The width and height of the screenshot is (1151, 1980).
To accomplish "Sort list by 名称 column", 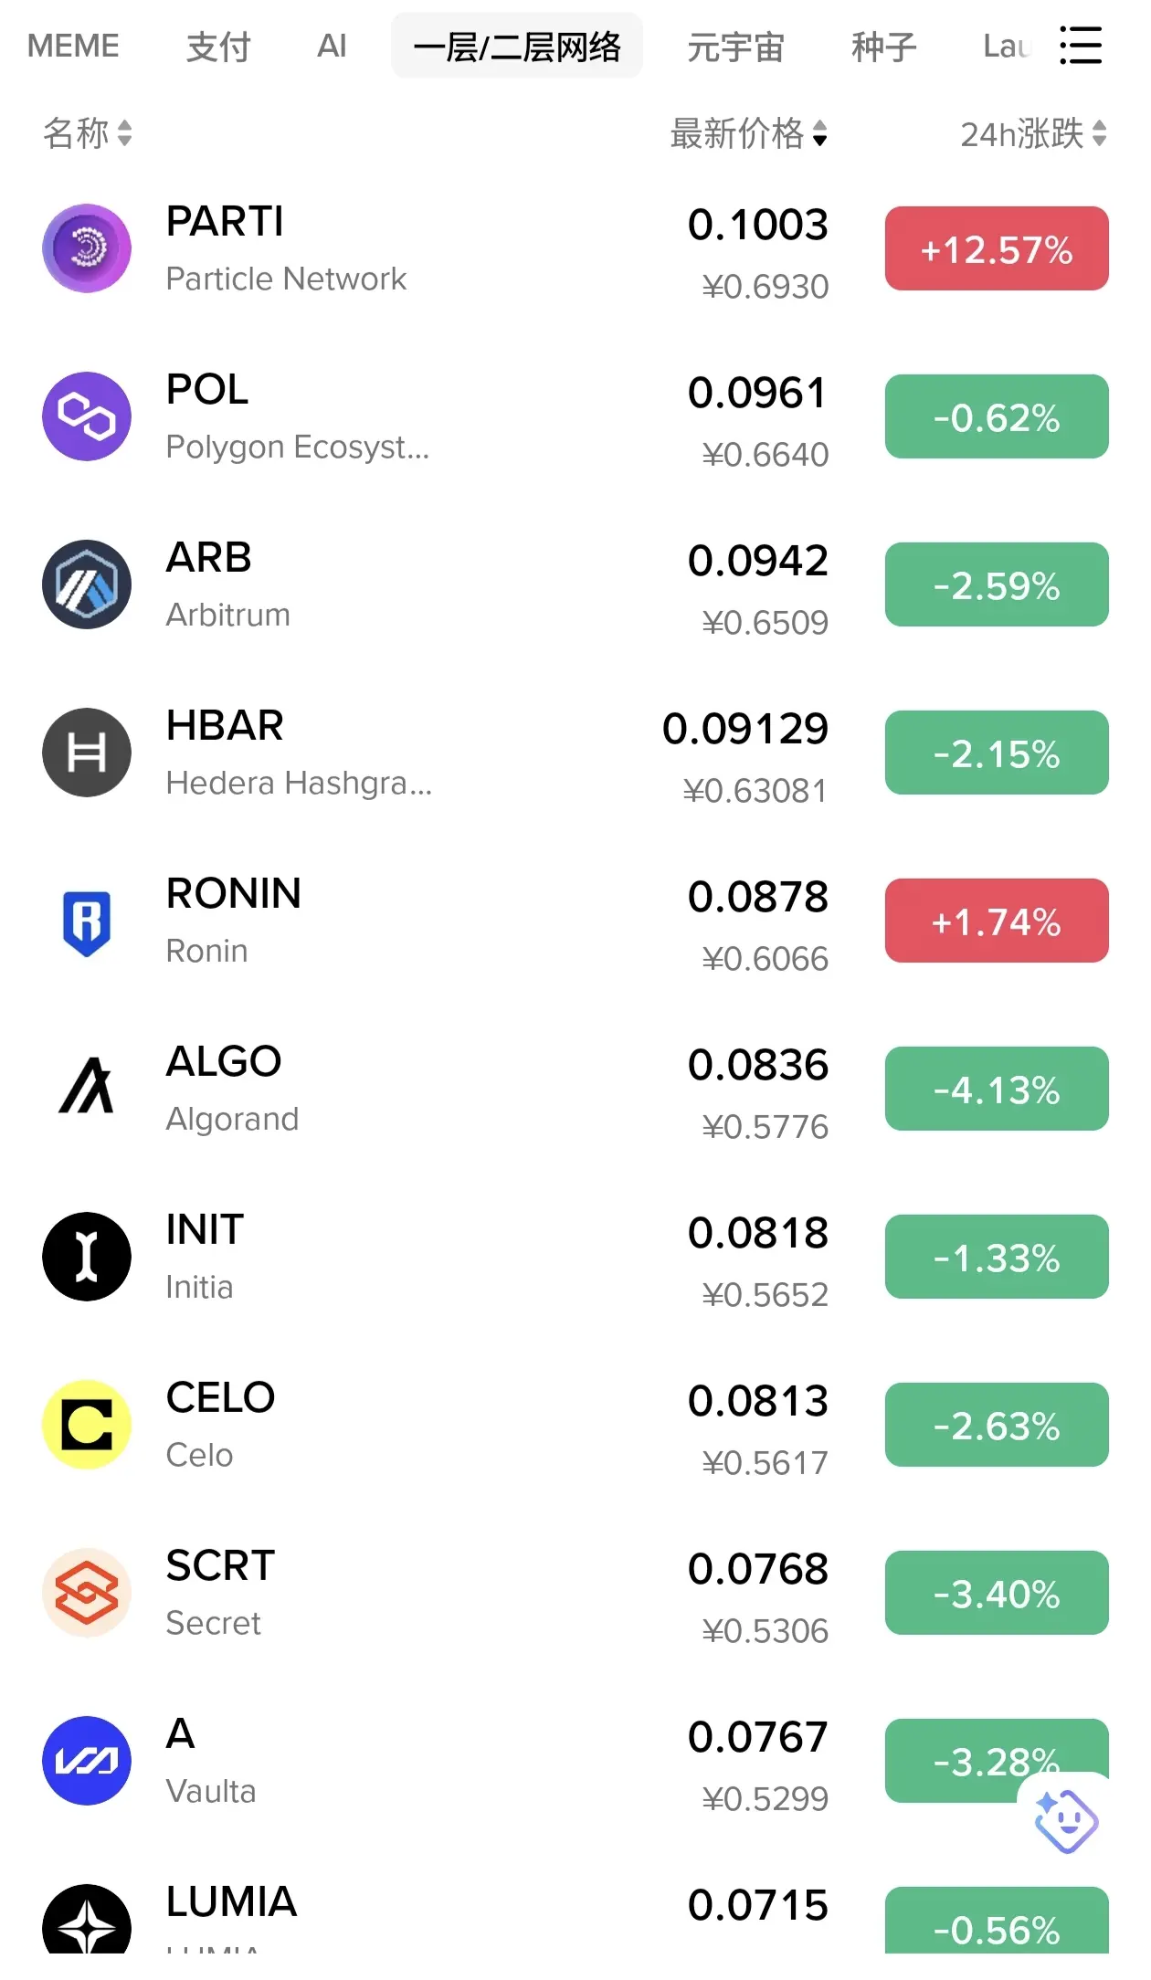I will tap(88, 133).
